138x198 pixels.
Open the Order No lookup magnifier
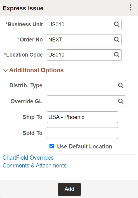point(116,40)
